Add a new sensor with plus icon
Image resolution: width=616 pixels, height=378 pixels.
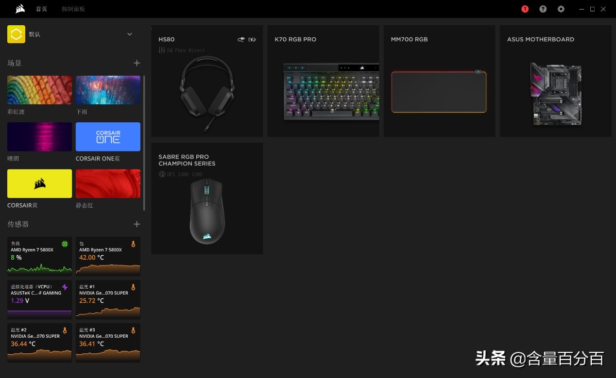click(x=137, y=224)
